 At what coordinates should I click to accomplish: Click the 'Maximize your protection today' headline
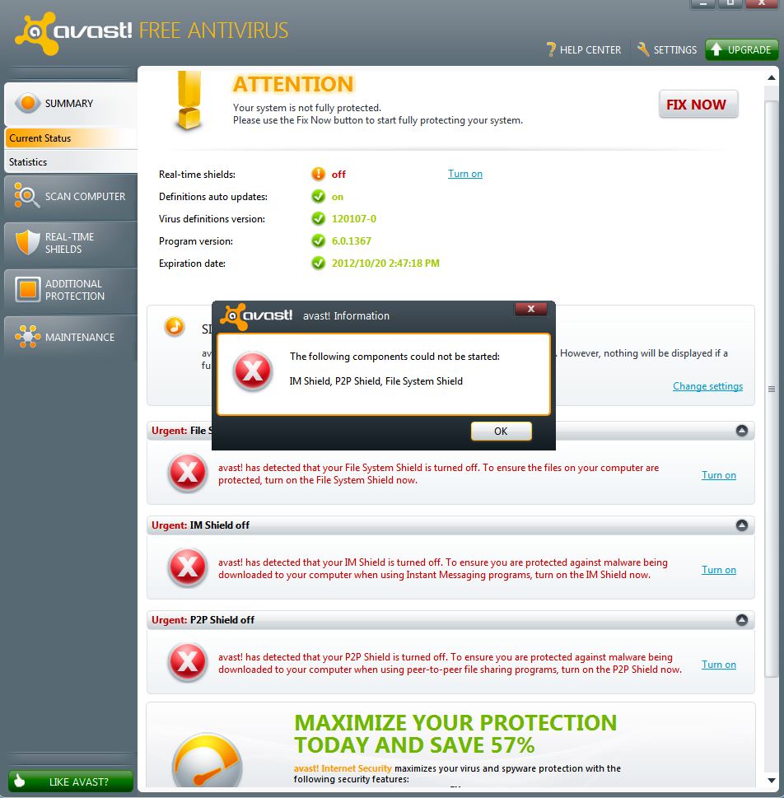pyautogui.click(x=455, y=734)
